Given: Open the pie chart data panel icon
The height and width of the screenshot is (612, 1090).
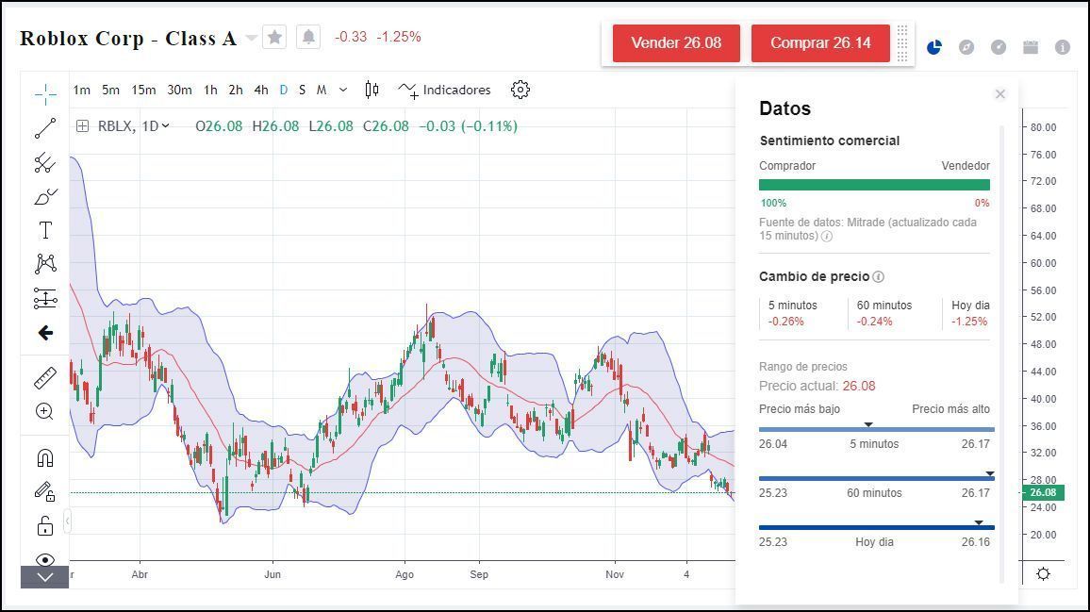Looking at the screenshot, I should pyautogui.click(x=933, y=46).
